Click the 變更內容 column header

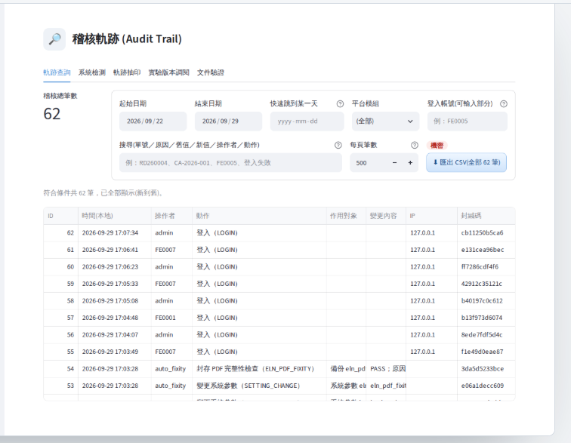386,216
